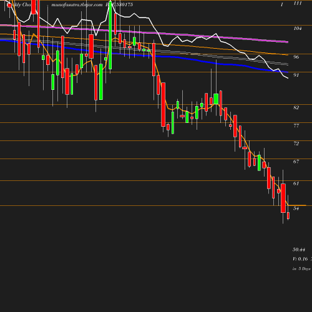Click the 72 price axis label

coord(296,144)
